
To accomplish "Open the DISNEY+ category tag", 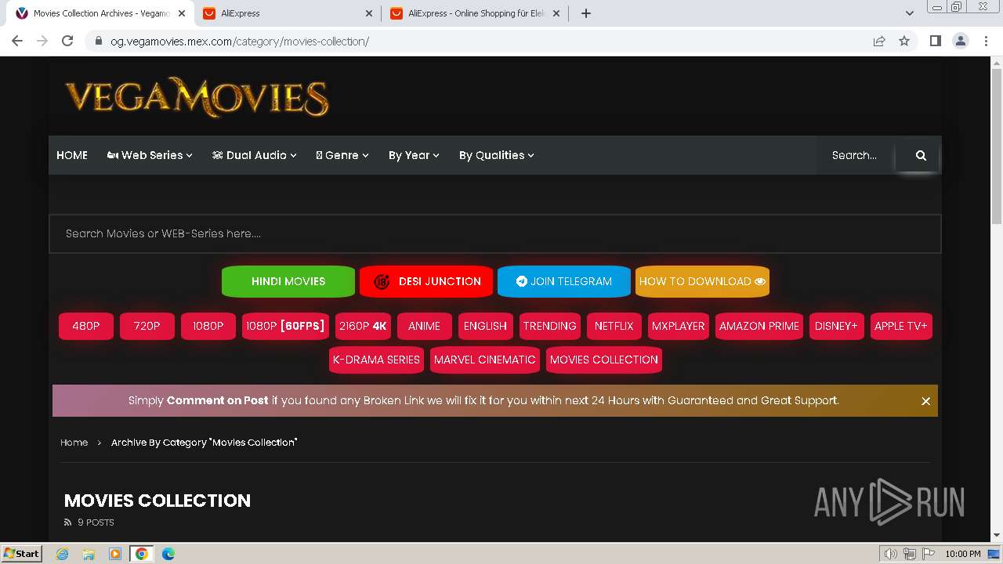I will (836, 326).
